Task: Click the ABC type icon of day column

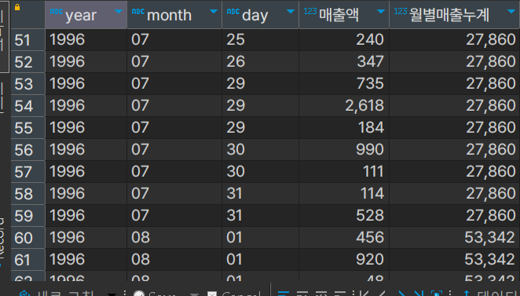Action: pyautogui.click(x=233, y=12)
